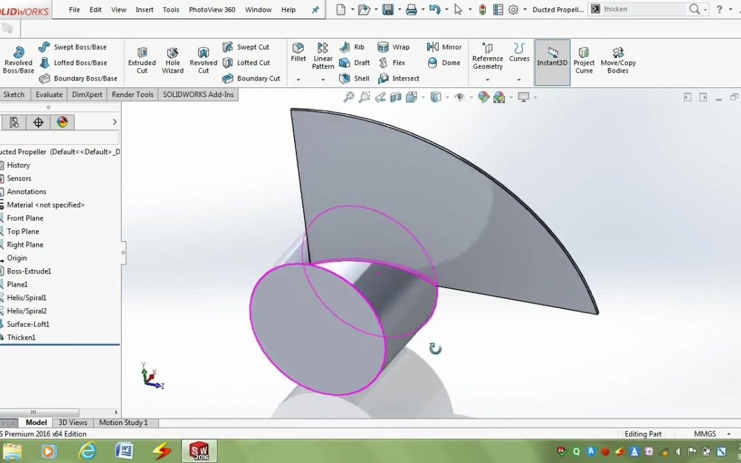Open the Hole Wizard tool
Screen dimensions: 741x463
coord(172,59)
